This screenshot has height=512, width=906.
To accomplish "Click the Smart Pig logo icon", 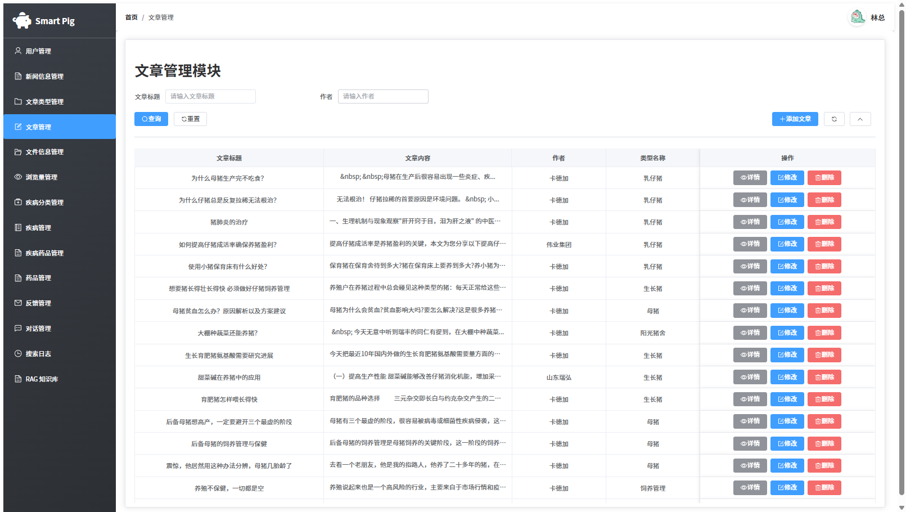I will tap(22, 21).
